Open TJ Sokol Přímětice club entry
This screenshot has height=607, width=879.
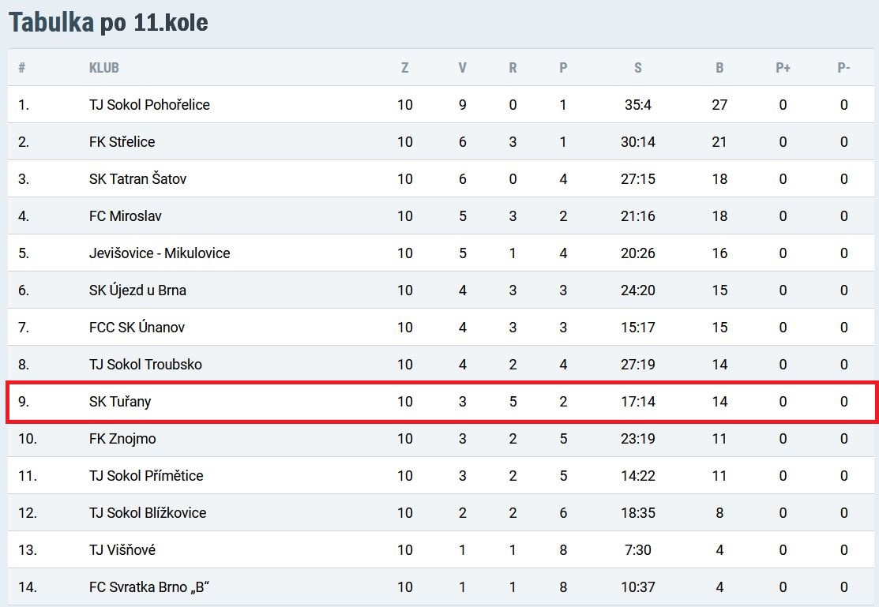(146, 475)
